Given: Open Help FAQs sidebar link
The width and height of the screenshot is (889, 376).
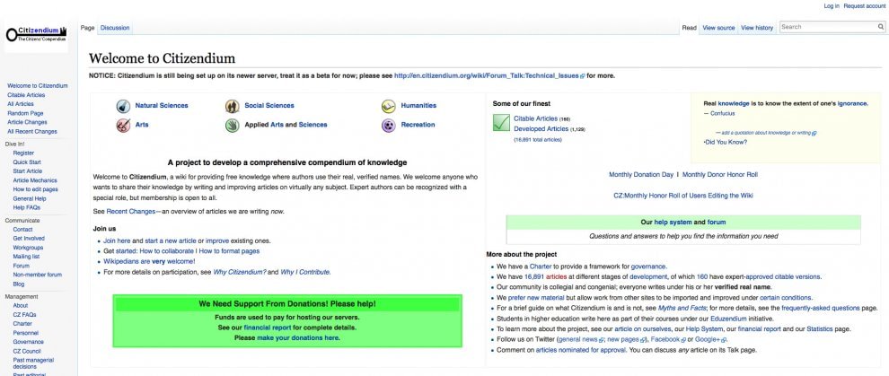Looking at the screenshot, I should coord(27,208).
